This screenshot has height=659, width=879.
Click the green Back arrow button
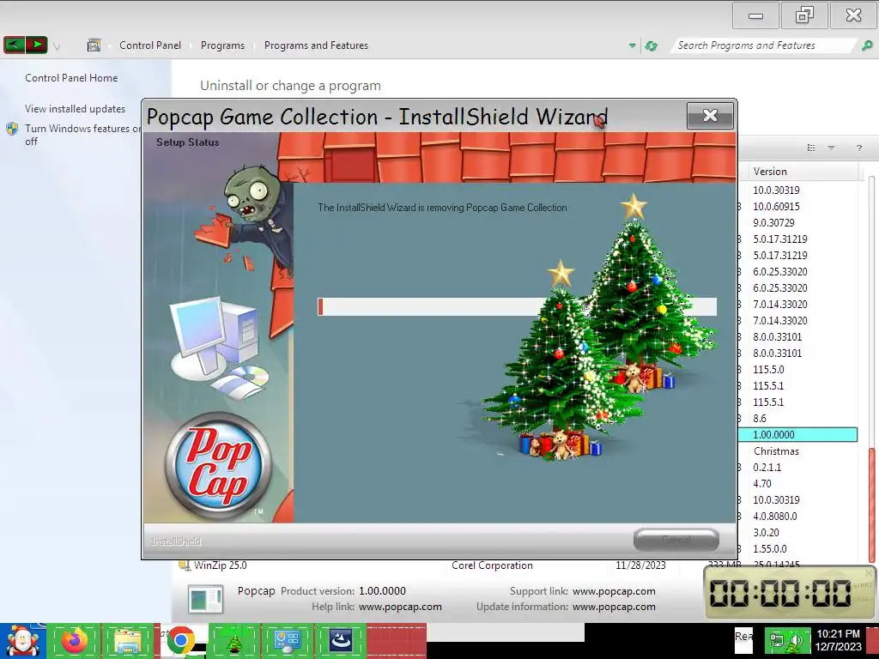click(14, 45)
